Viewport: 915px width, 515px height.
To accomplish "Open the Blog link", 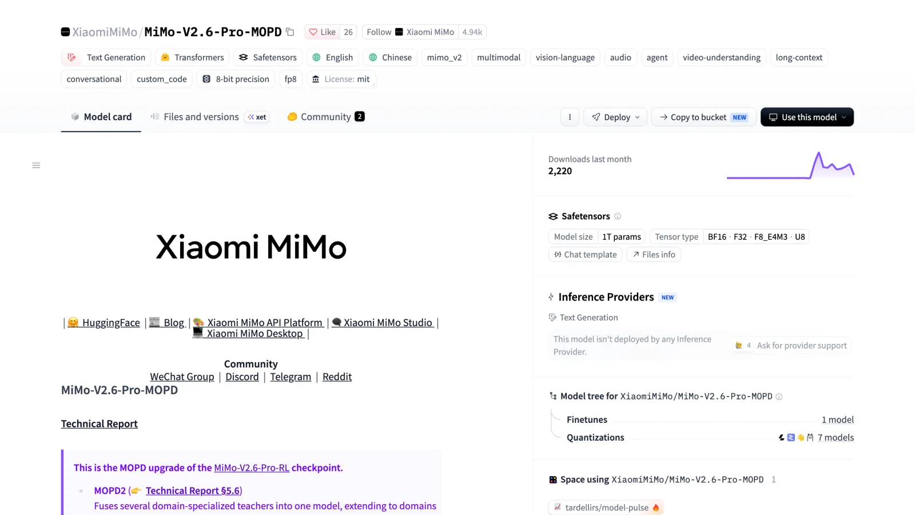I will [x=167, y=323].
